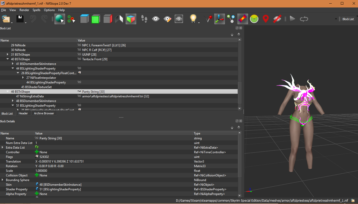Collapse the 40 BSTriShape node
Viewport: 358px width, 204px height.
(x=8, y=59)
